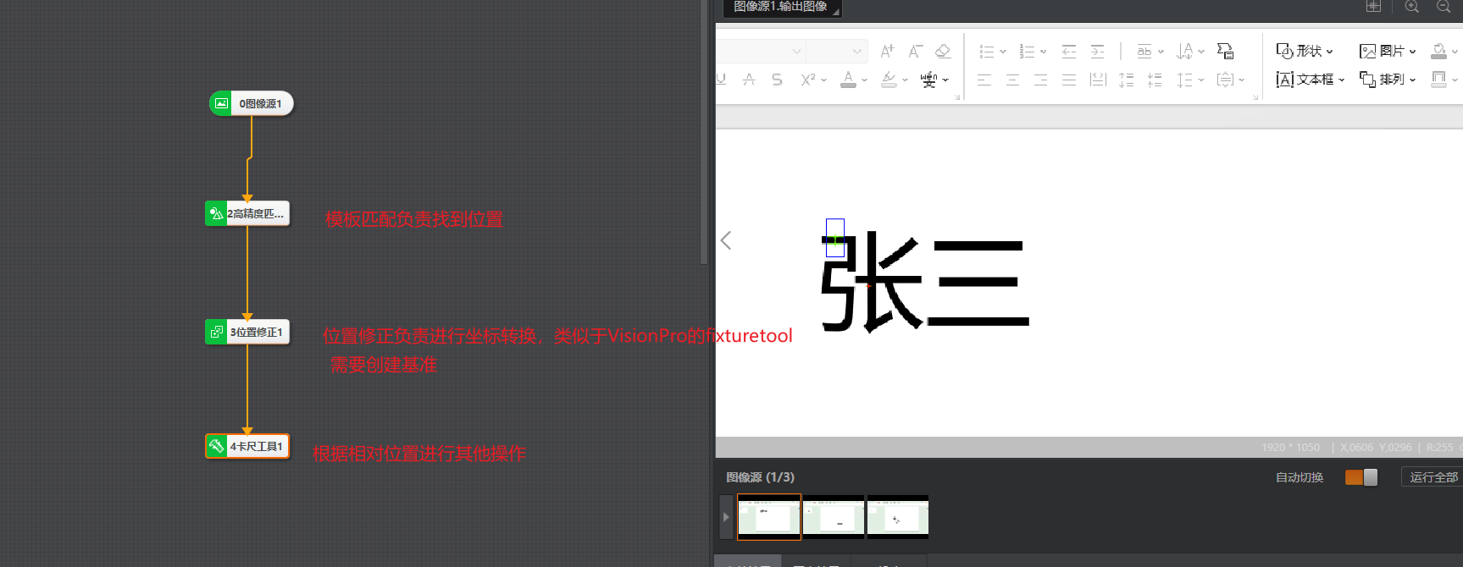Click the previous image arrow on the left
The height and width of the screenshot is (567, 1463).
tap(726, 240)
